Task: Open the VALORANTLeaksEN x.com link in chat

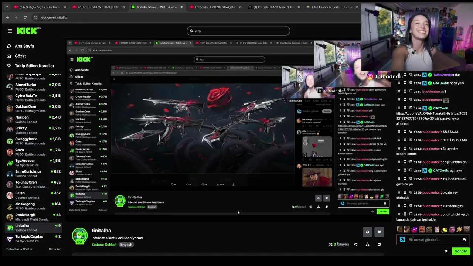Action: click(432, 116)
